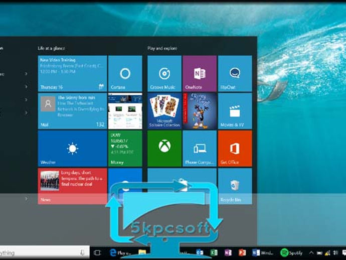The height and width of the screenshot is (260, 346).
Task: Click the "132" unread count on Mail
Action: 100,124
